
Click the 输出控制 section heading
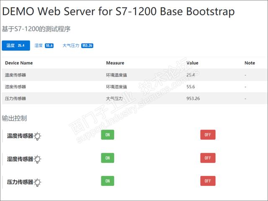(14, 118)
